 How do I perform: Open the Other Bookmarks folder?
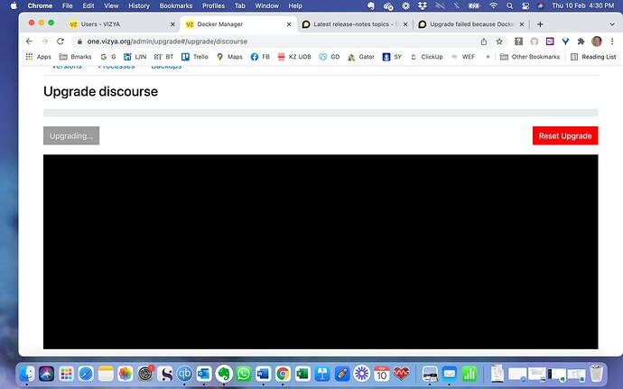[530, 57]
